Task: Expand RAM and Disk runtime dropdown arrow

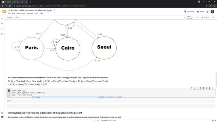Action: pyautogui.click(x=197, y=17)
